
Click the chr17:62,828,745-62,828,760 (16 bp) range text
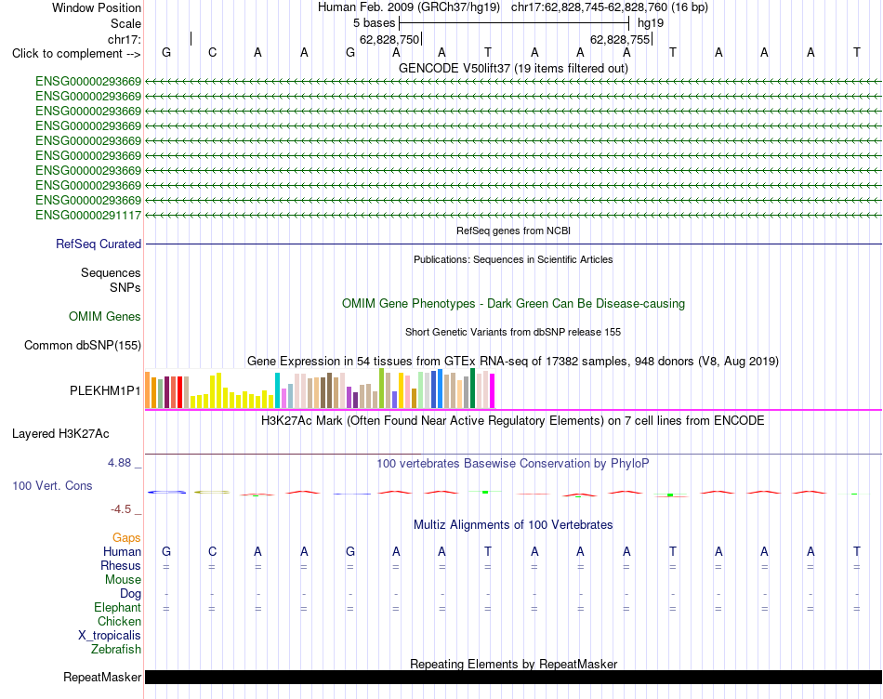[610, 7]
